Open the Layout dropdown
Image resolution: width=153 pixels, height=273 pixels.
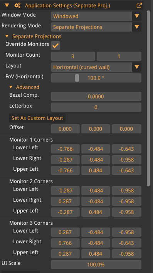[96, 67]
